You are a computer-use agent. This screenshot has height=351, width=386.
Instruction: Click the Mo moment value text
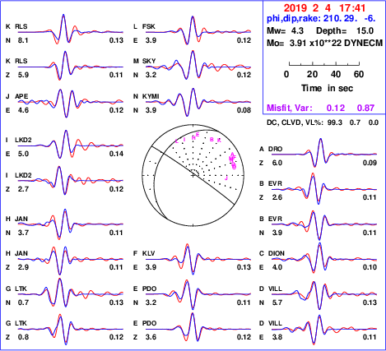[x=324, y=43]
